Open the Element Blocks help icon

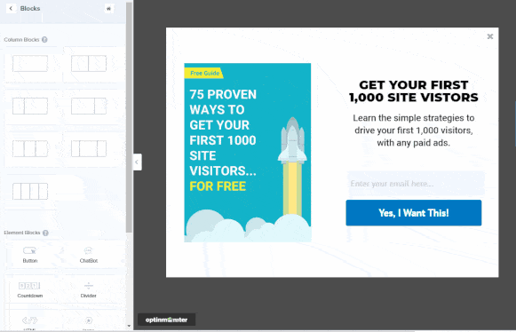pyautogui.click(x=45, y=233)
